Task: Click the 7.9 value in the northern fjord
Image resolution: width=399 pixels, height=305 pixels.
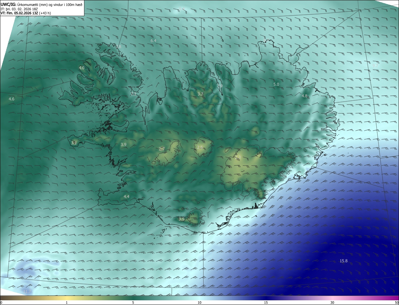Action: pos(220,86)
